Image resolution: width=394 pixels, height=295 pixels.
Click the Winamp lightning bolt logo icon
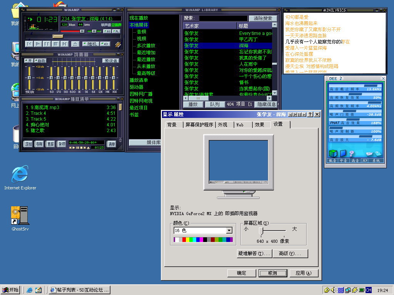(x=118, y=45)
